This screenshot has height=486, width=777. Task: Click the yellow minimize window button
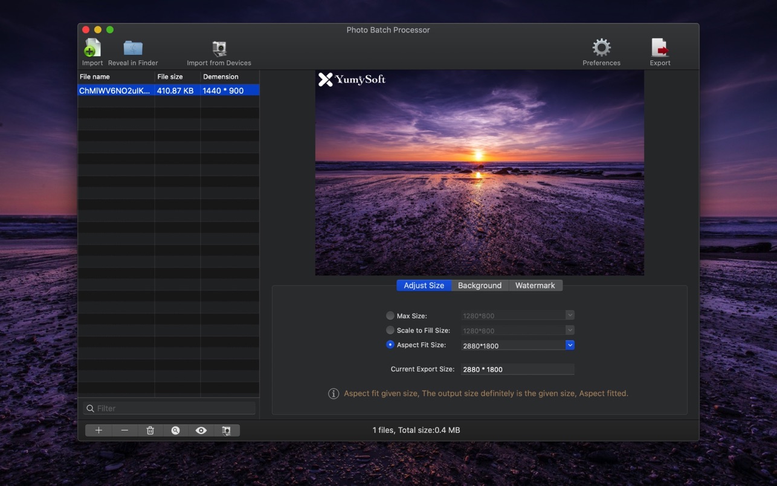tap(98, 30)
